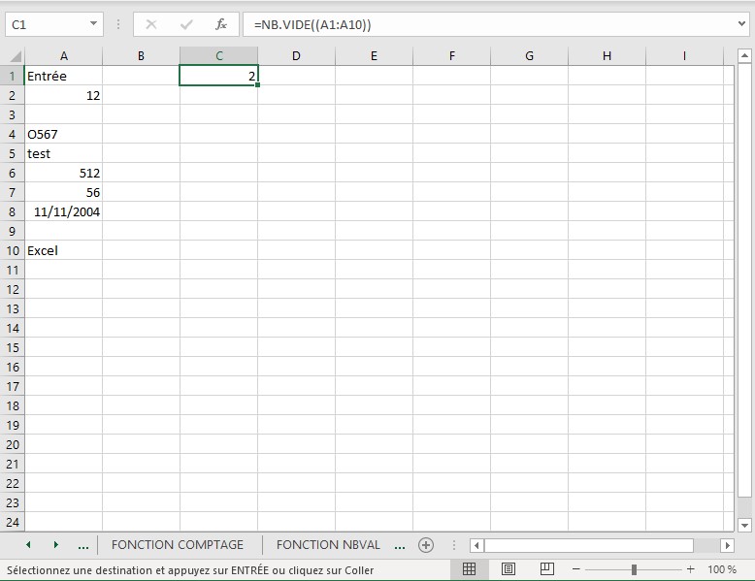Click the left ellipsis for hidden sheet tabs
Image resolution: width=755 pixels, height=581 pixels.
coord(83,545)
